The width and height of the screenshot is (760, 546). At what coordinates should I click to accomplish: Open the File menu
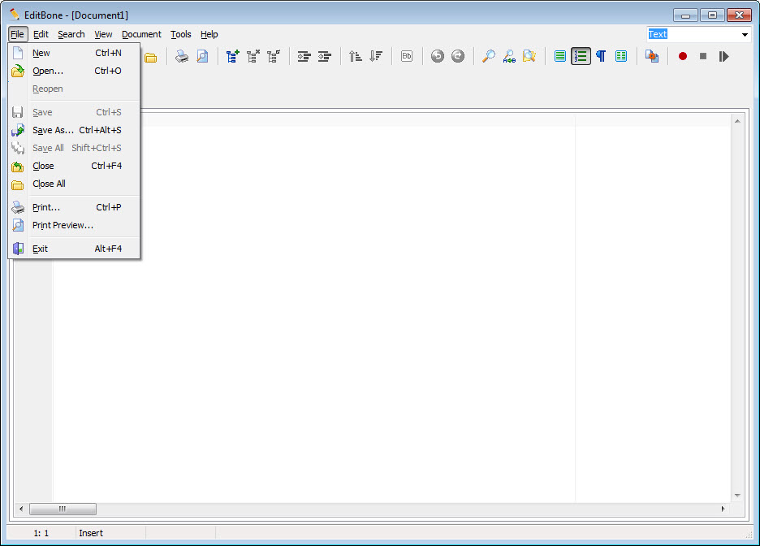17,34
